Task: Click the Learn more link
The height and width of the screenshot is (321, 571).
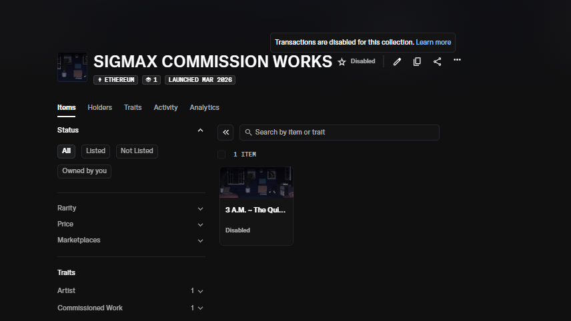Action: (x=433, y=43)
